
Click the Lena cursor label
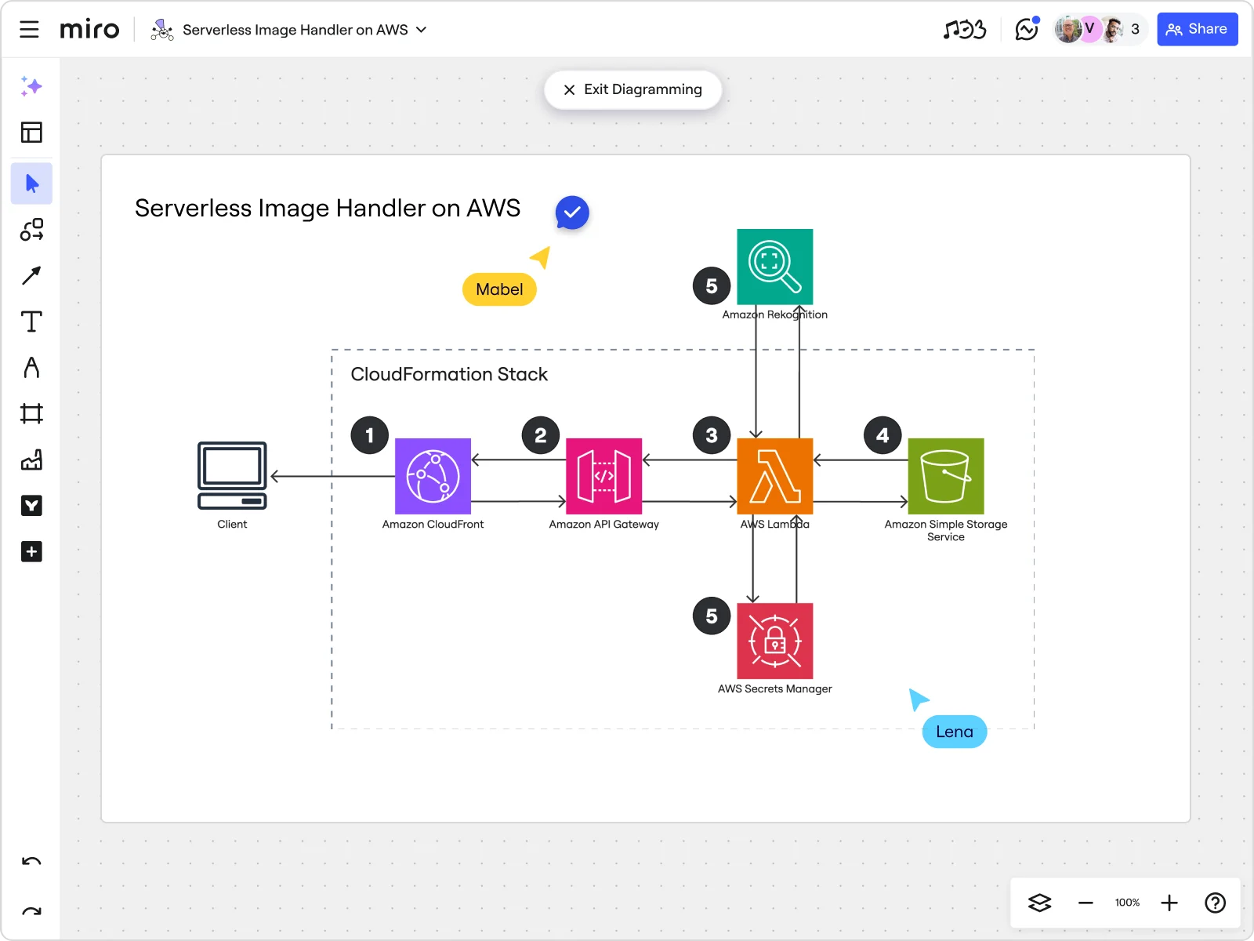[x=955, y=732]
